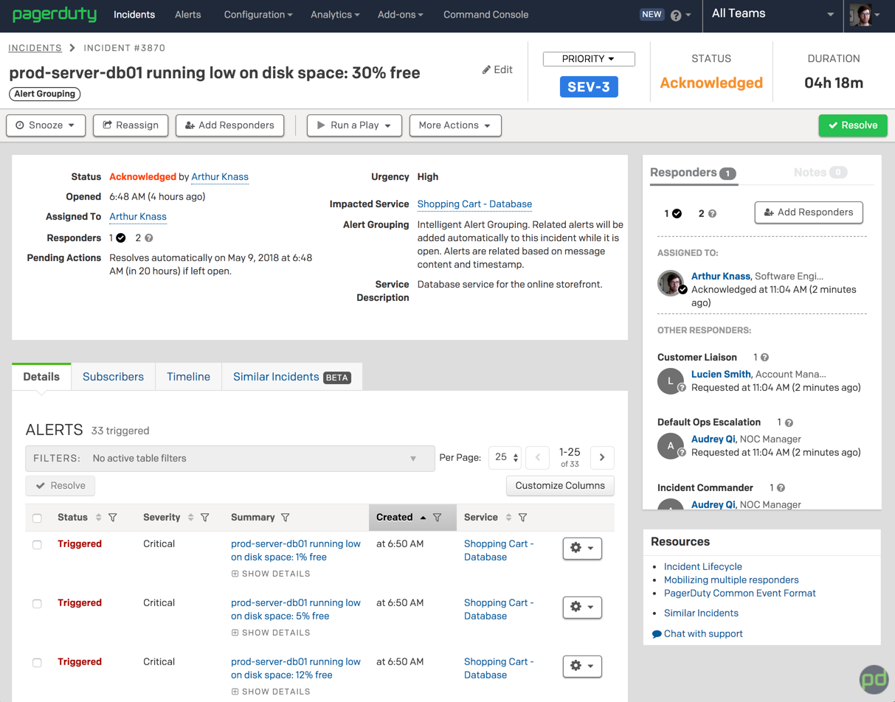Open the Shopping Cart - Database impacted service link
This screenshot has height=702, width=895.
(x=474, y=204)
